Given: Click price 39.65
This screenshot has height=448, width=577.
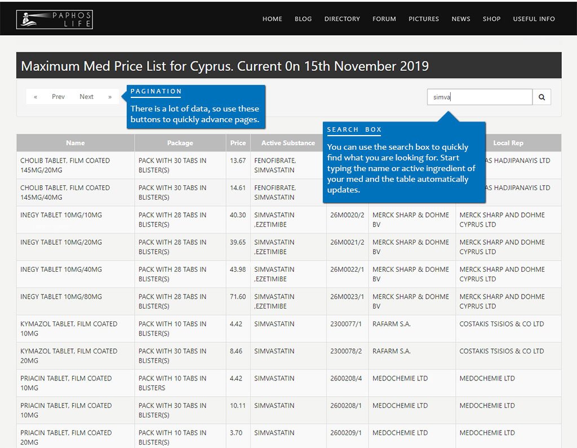Looking at the screenshot, I should [238, 242].
